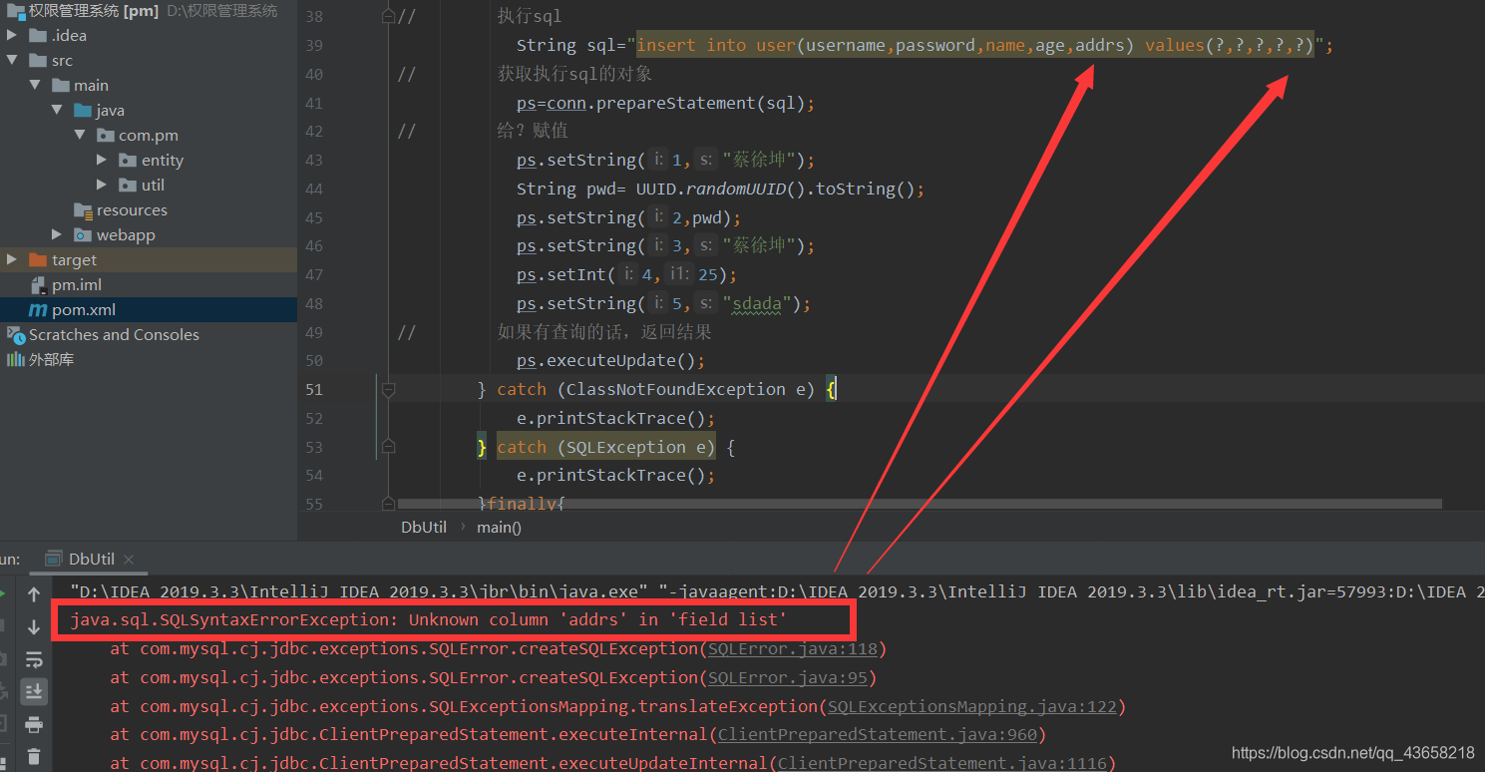The image size is (1485, 772).
Task: Toggle Scroll to End in console
Action: click(34, 691)
